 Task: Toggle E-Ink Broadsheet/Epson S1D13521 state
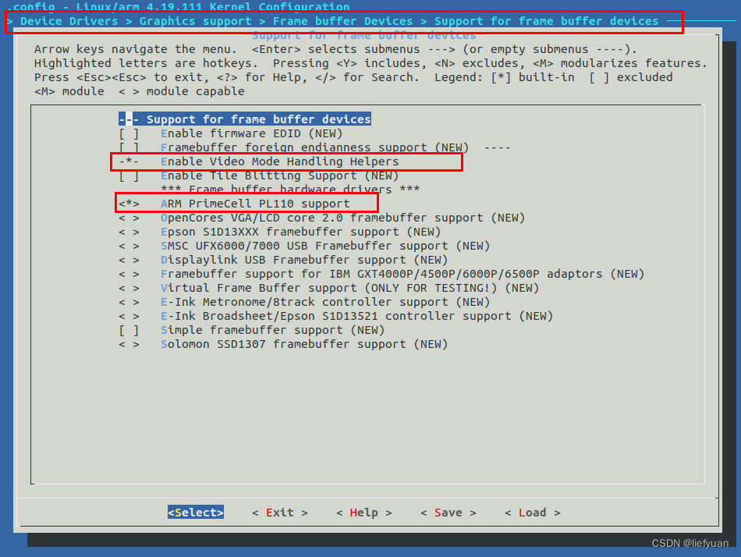click(x=129, y=316)
